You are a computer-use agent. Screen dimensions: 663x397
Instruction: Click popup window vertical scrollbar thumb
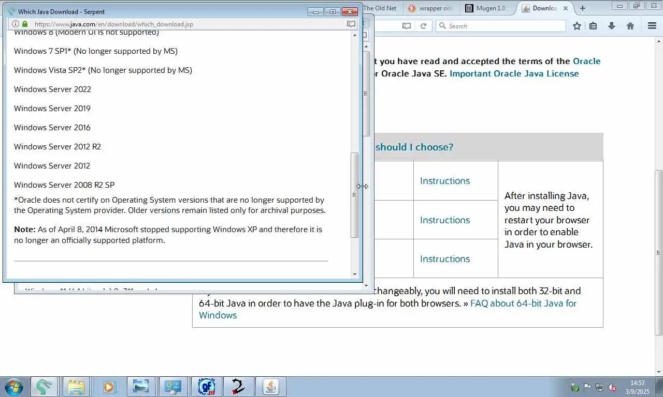pyautogui.click(x=355, y=195)
